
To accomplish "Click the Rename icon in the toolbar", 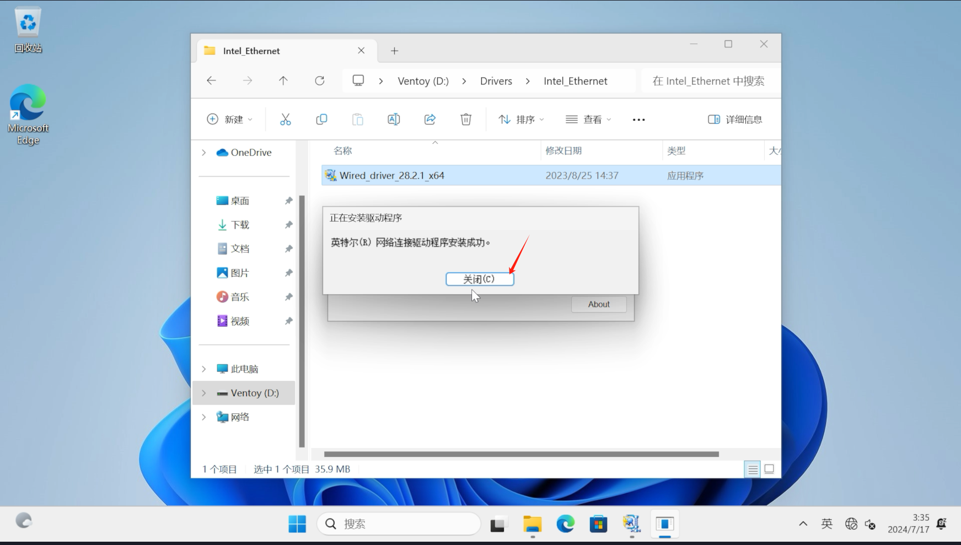I will coord(394,119).
